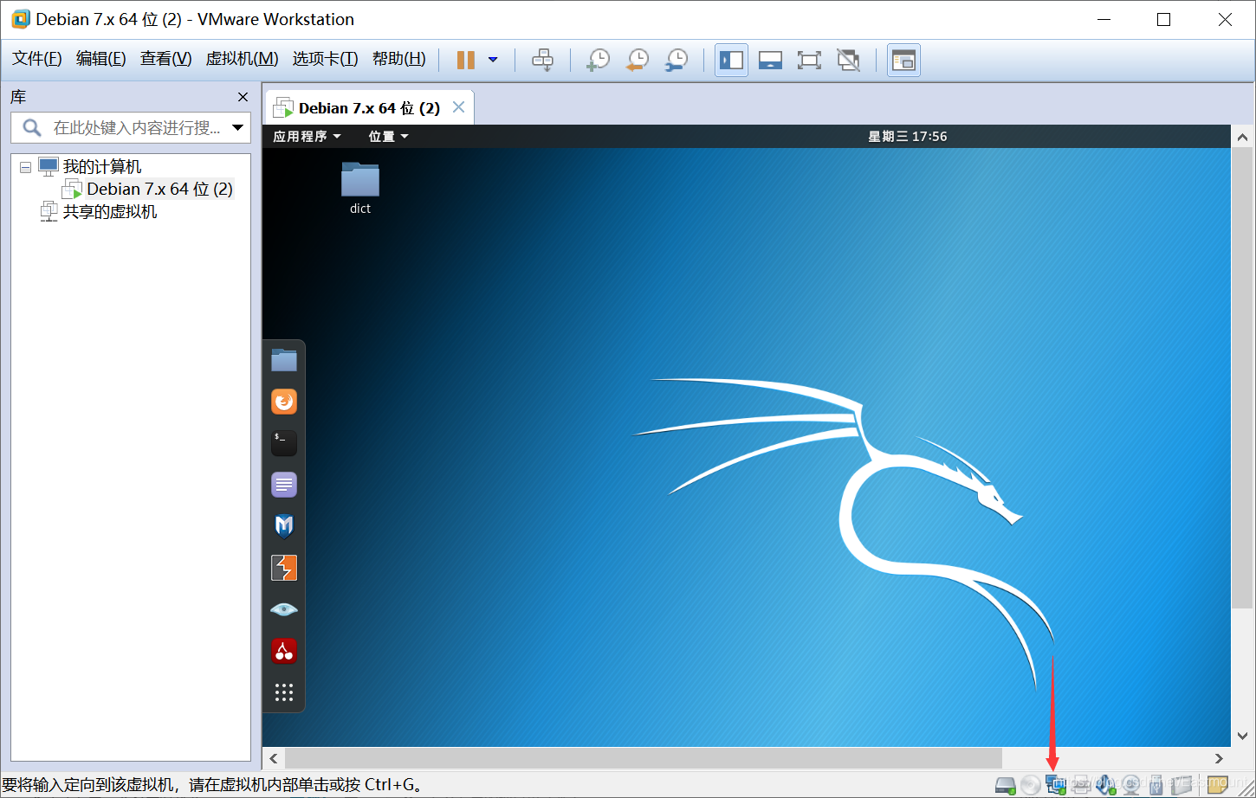Open the power options dropdown arrow
1256x798 pixels.
pyautogui.click(x=493, y=60)
